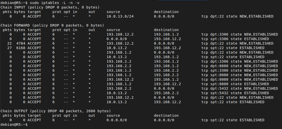Click the 'source' column header under Chain FORWARD
The image size is (282, 129).
(113, 30)
